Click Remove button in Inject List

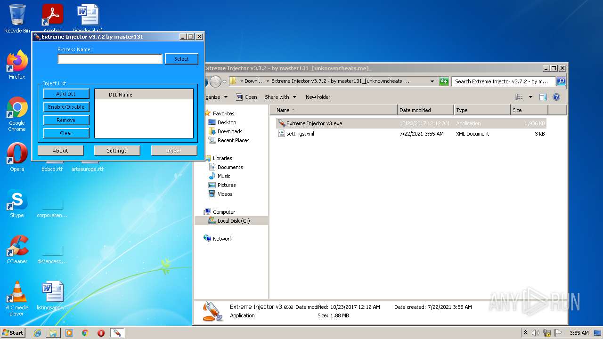(66, 120)
